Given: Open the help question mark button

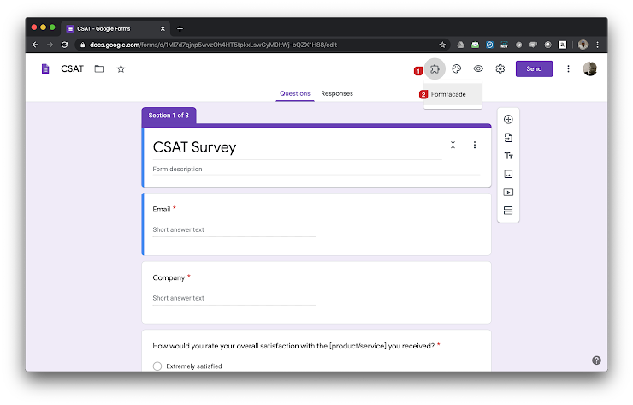Looking at the screenshot, I should (596, 360).
